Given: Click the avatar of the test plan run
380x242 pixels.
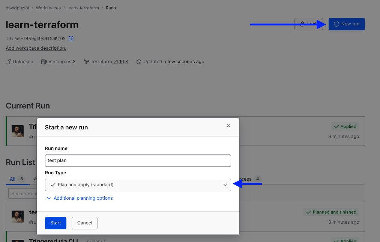Looking at the screenshot, I should coord(18,216).
